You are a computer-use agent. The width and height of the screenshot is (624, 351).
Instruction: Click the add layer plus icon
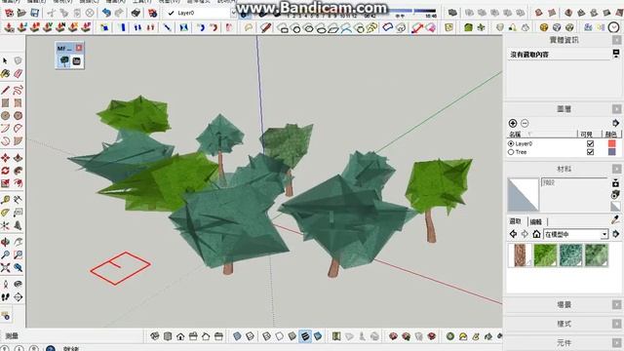[513, 124]
